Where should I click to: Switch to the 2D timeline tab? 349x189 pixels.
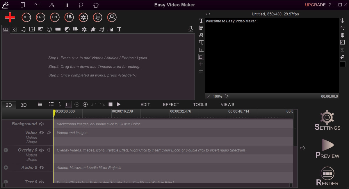(x=9, y=105)
